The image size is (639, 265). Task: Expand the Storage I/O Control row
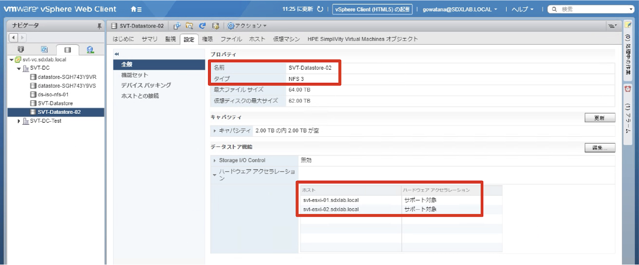215,161
